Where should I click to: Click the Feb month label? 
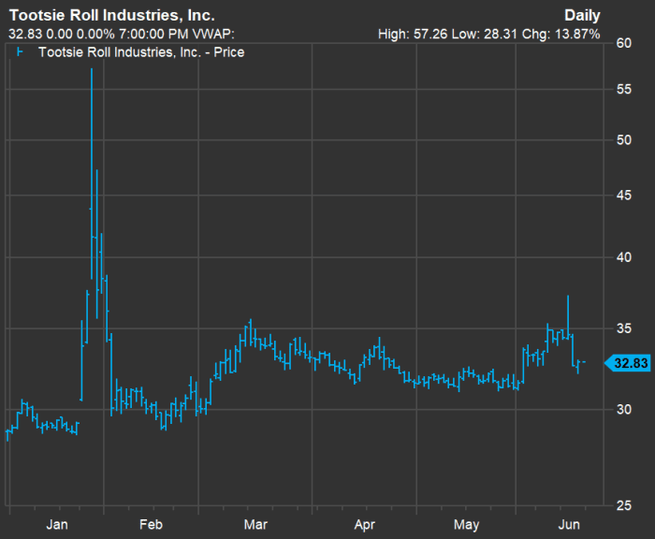pyautogui.click(x=151, y=525)
